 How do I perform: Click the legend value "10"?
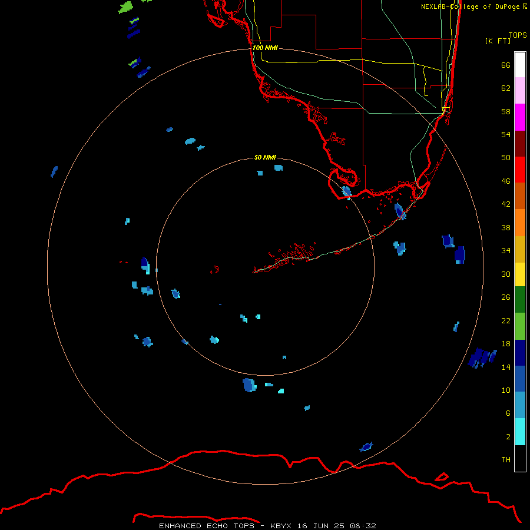click(x=506, y=390)
